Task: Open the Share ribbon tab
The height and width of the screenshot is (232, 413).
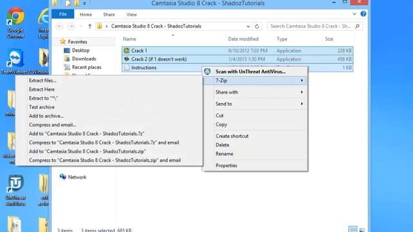Action: pos(109,14)
